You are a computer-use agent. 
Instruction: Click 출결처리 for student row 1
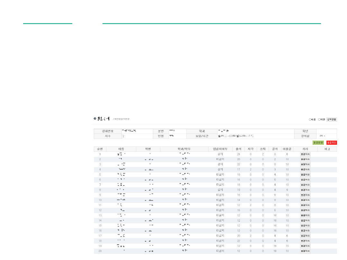pos(305,154)
